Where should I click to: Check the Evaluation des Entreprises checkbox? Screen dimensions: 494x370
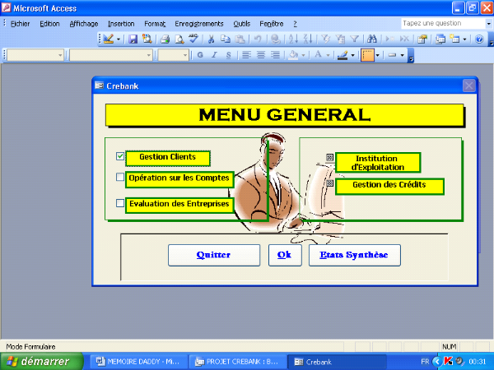click(120, 203)
